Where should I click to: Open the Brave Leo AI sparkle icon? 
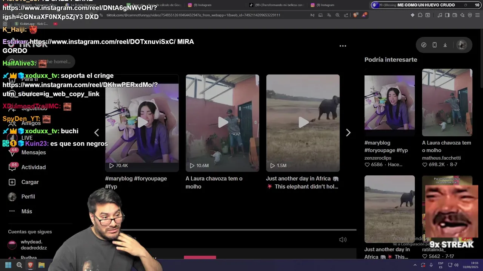(462, 15)
